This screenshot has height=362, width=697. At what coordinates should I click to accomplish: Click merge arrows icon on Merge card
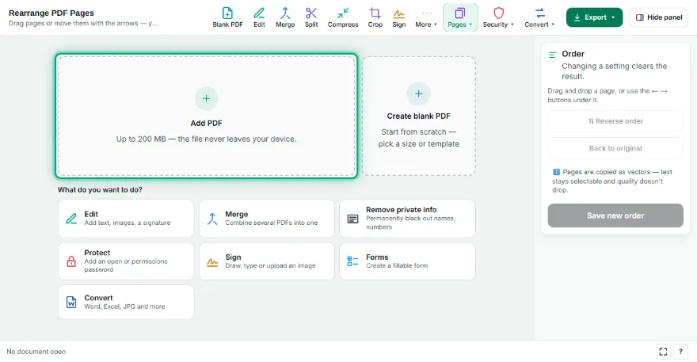(x=212, y=219)
